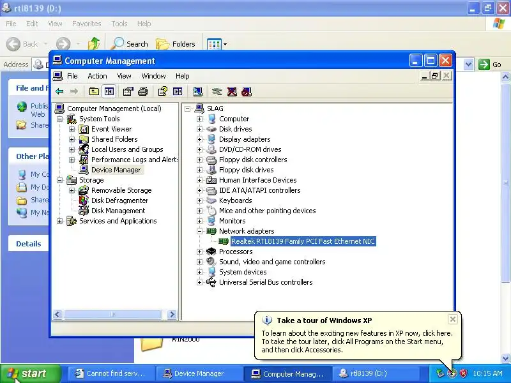Click the Disk Defragmenter icon in left tree

click(x=84, y=200)
